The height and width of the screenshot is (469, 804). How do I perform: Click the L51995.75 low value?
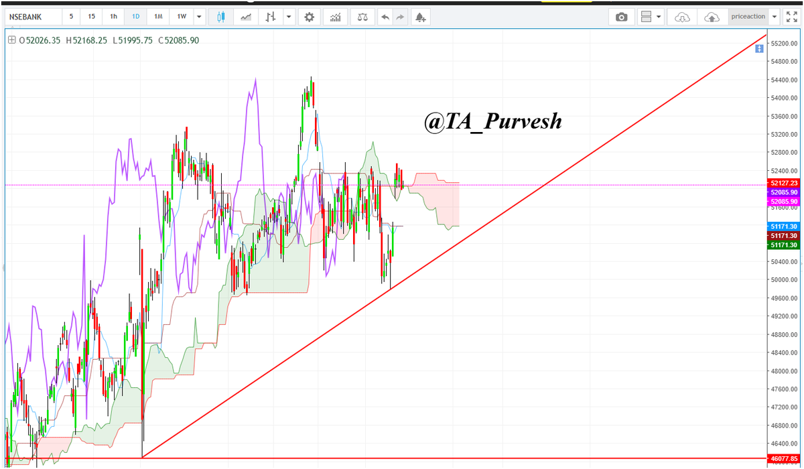click(x=133, y=40)
